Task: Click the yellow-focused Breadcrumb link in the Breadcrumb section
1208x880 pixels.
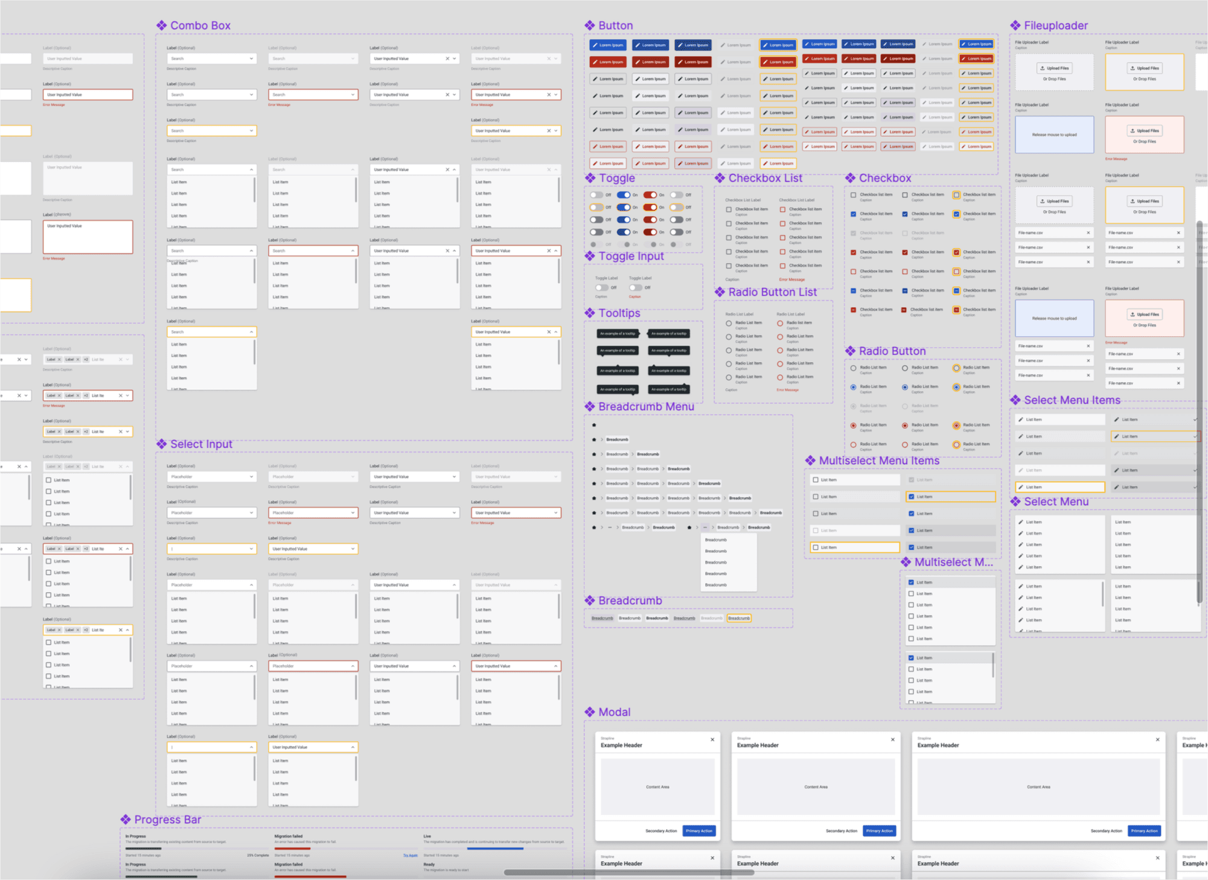Action: pos(739,618)
